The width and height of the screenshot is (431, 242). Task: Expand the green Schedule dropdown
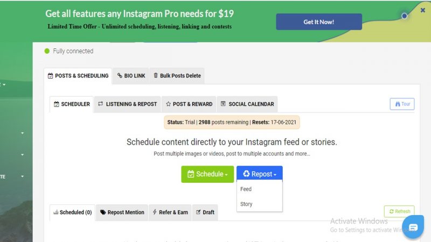click(207, 174)
